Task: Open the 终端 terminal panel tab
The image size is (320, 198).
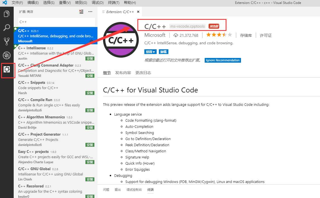Action: click(x=151, y=189)
